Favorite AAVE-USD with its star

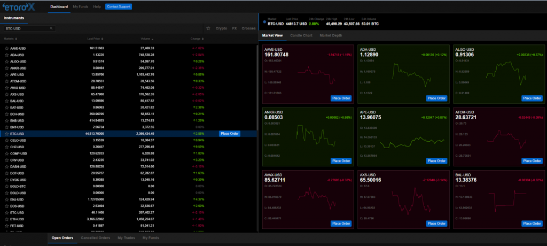[x=6, y=48]
